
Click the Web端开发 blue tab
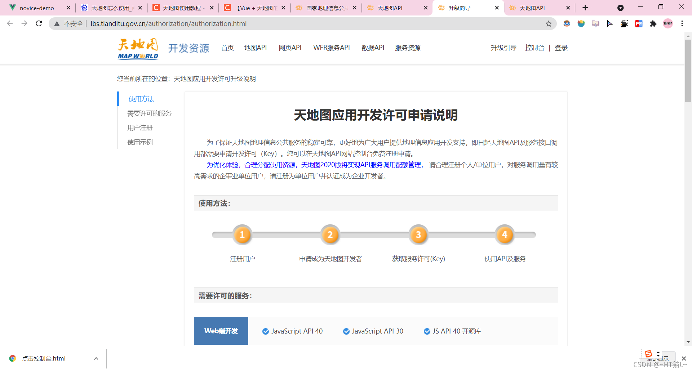point(221,331)
